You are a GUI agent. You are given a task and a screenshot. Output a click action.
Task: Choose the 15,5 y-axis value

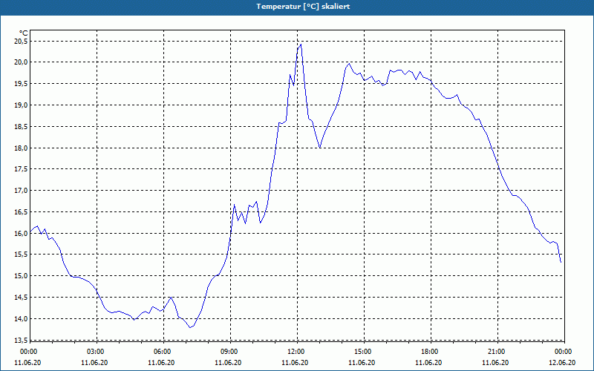coord(21,255)
